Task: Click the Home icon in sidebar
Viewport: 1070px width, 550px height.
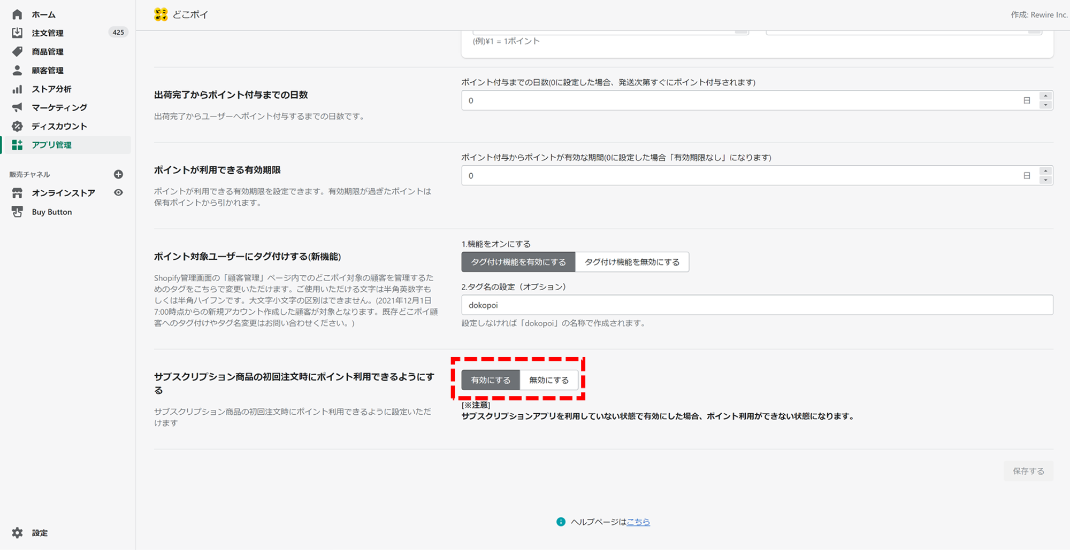Action: [x=17, y=14]
